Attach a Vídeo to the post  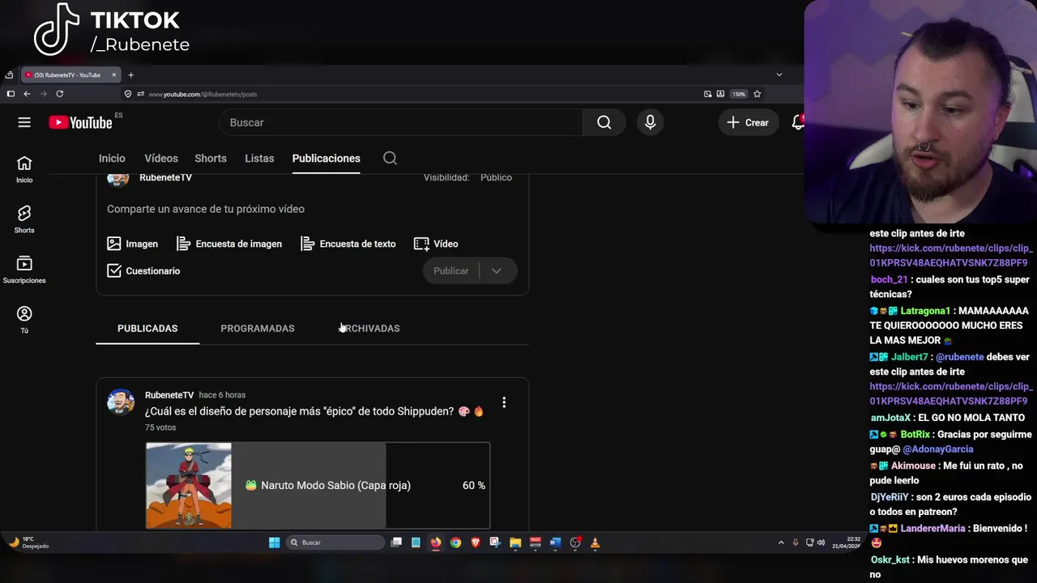pyautogui.click(x=436, y=244)
